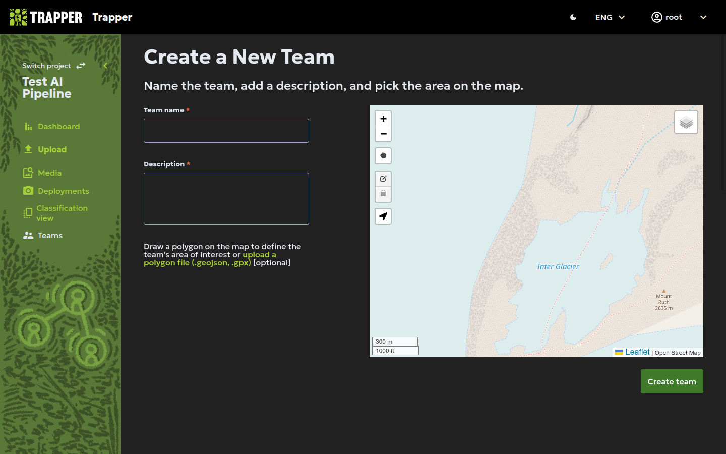
Task: Click the Classification view icon
Action: [28, 213]
